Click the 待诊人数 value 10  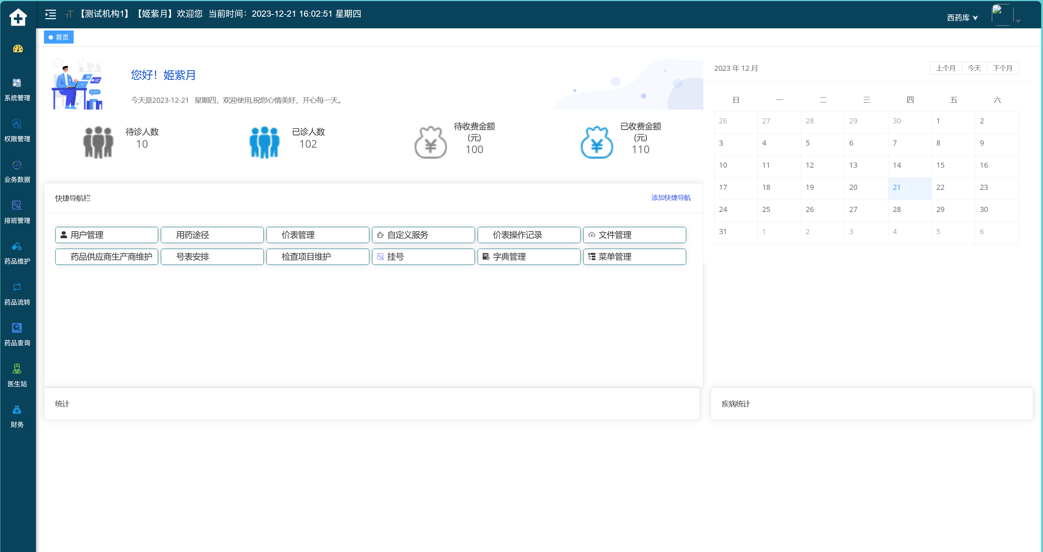click(x=142, y=144)
